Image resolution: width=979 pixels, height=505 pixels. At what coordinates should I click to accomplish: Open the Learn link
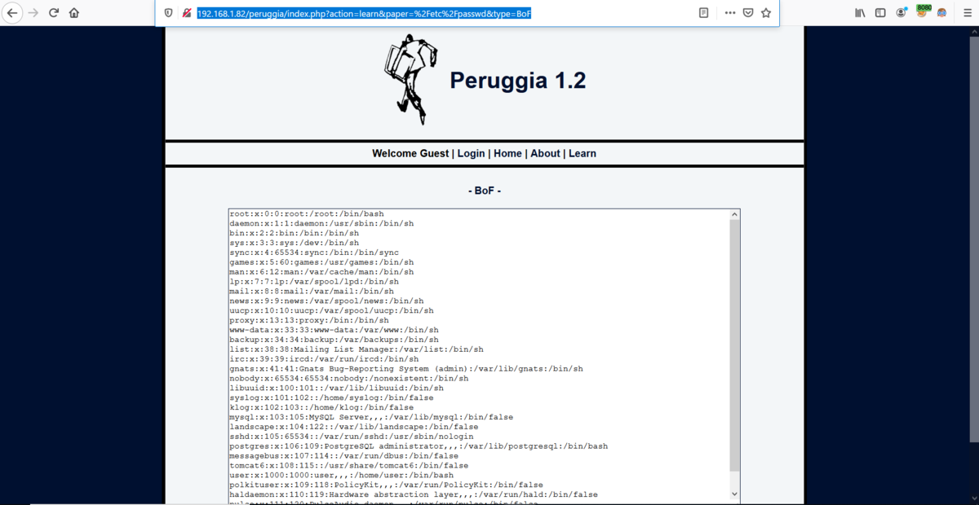(x=583, y=153)
